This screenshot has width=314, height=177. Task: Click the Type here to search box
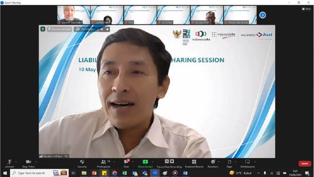point(39,173)
